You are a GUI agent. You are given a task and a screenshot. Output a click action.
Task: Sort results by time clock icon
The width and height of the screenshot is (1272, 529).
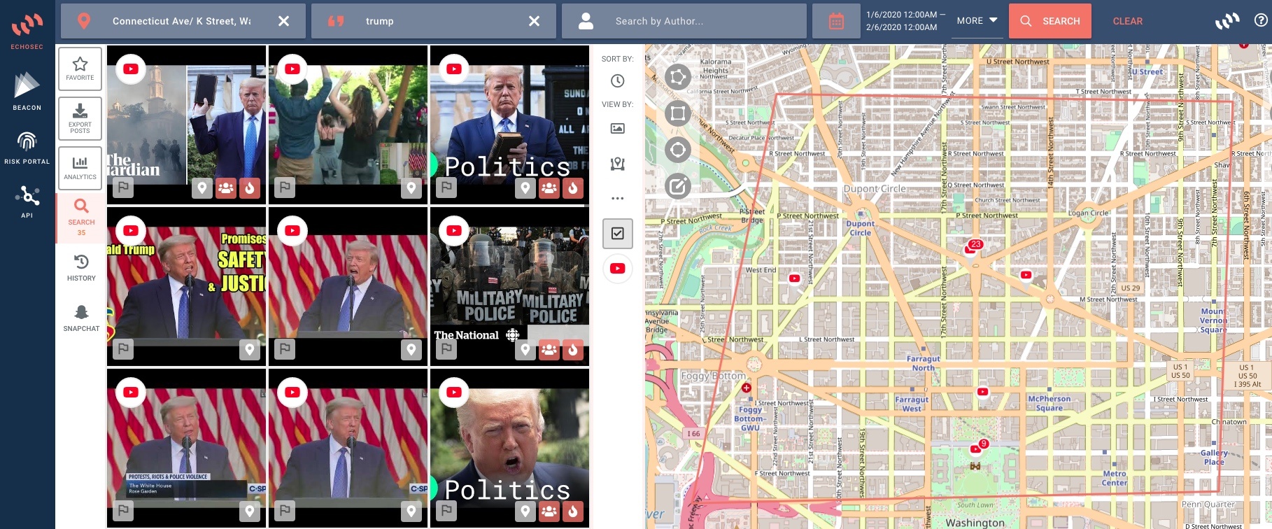coord(618,81)
